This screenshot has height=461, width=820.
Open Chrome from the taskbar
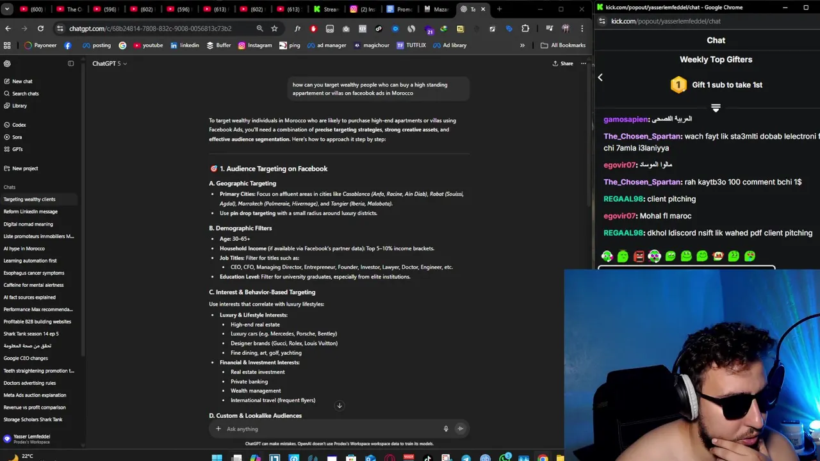click(543, 458)
